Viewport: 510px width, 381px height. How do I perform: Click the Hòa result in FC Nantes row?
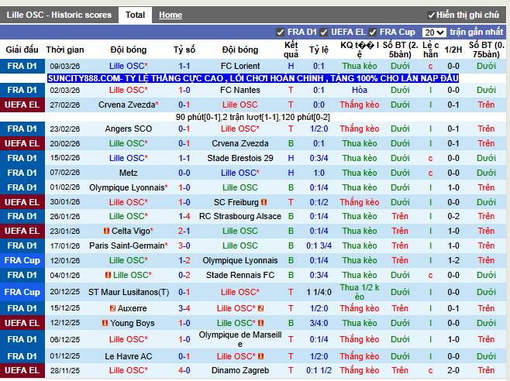coord(360,90)
